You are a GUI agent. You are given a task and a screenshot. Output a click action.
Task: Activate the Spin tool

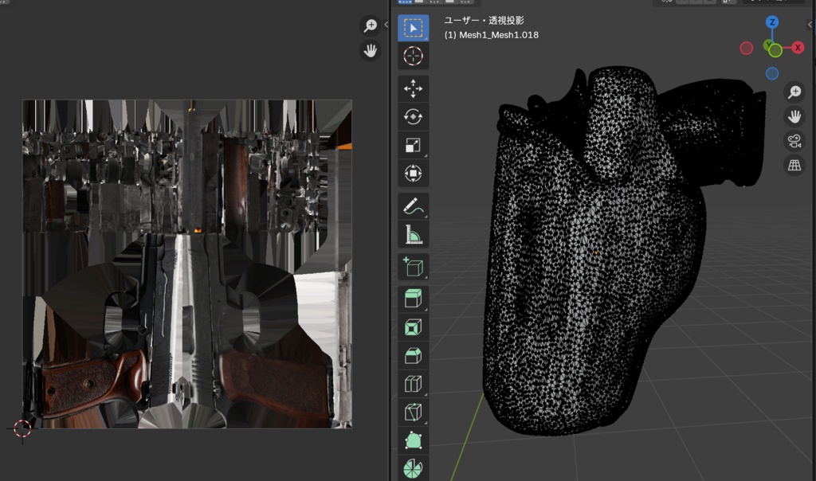pyautogui.click(x=414, y=468)
